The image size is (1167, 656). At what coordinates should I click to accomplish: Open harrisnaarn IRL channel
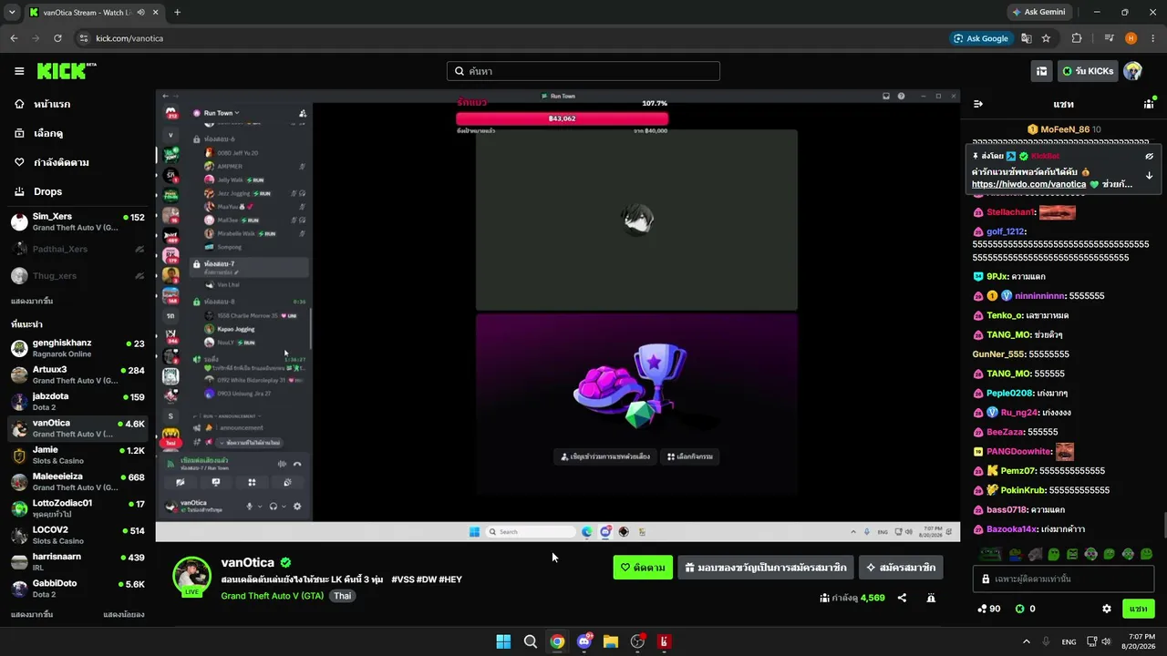(77, 561)
